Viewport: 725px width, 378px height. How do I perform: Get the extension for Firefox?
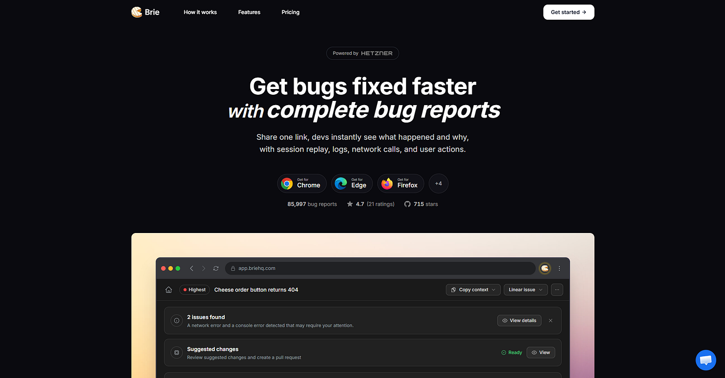coord(401,183)
